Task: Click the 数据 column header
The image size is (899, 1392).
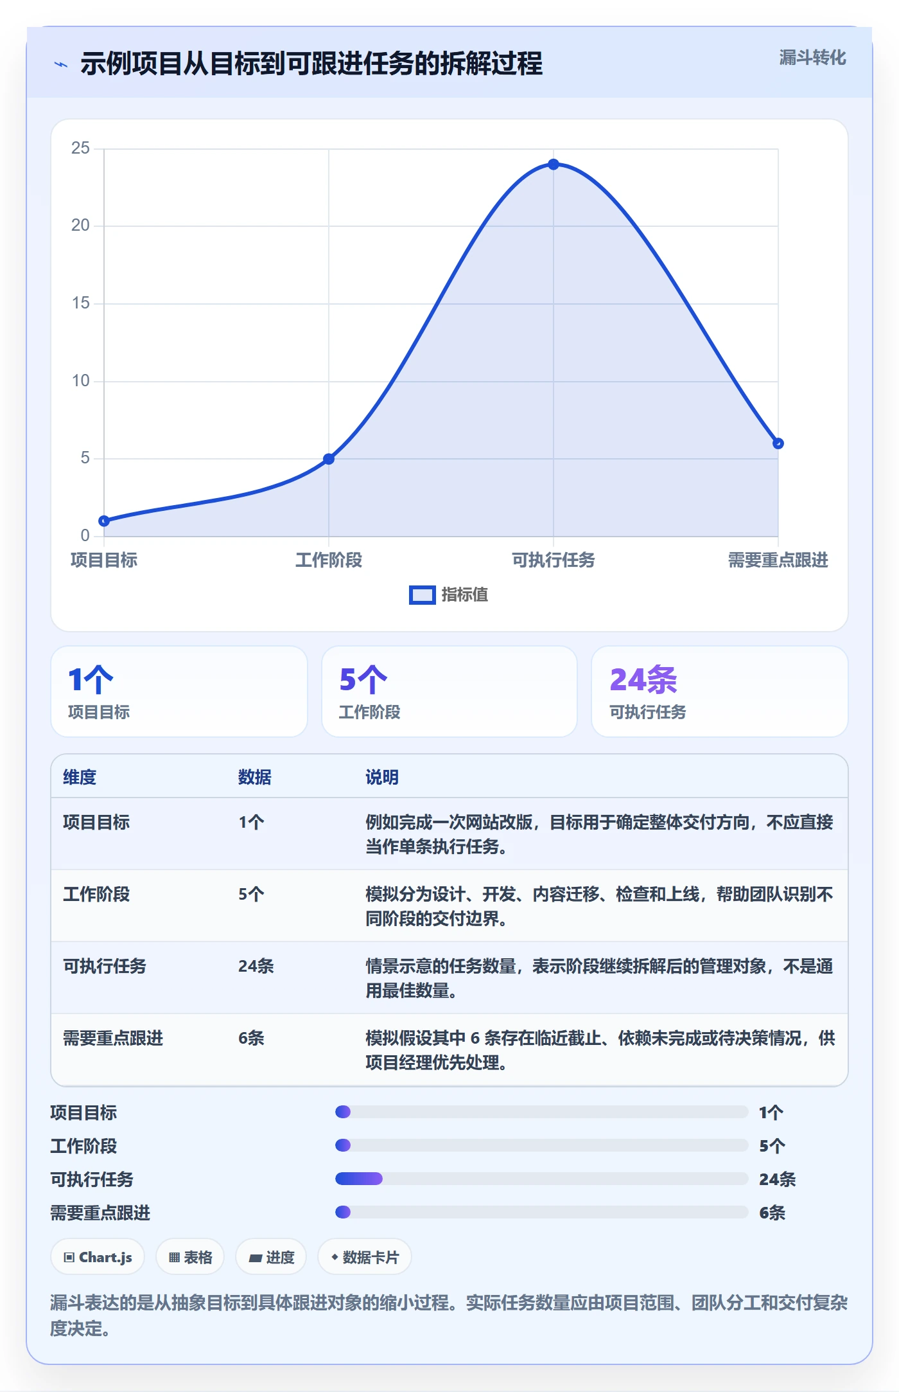Action: [255, 778]
